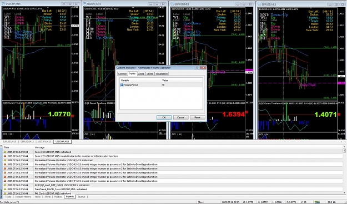
Task: Select the USDCHF,M15 chart tab
Action: [62, 142]
